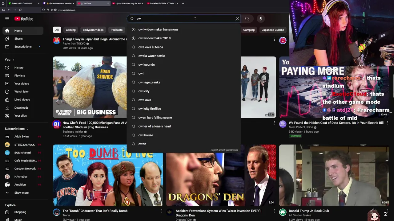The height and width of the screenshot is (221, 394).
Task: Click More Perfect Union channel avatar
Action: point(283,124)
